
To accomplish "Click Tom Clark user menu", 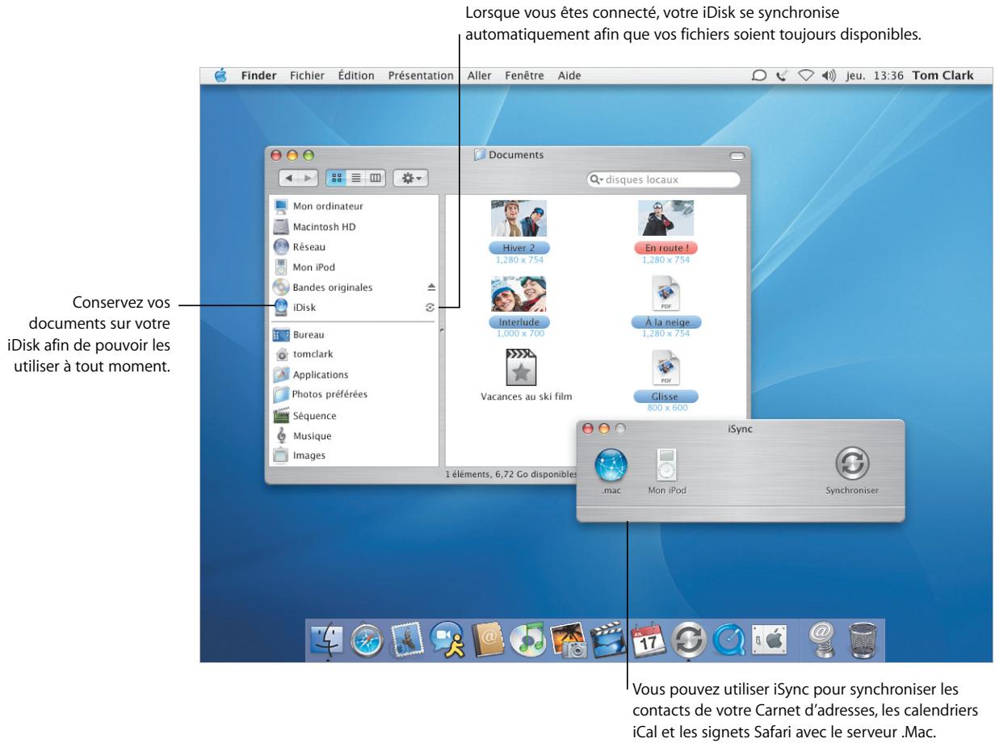I will (x=943, y=76).
